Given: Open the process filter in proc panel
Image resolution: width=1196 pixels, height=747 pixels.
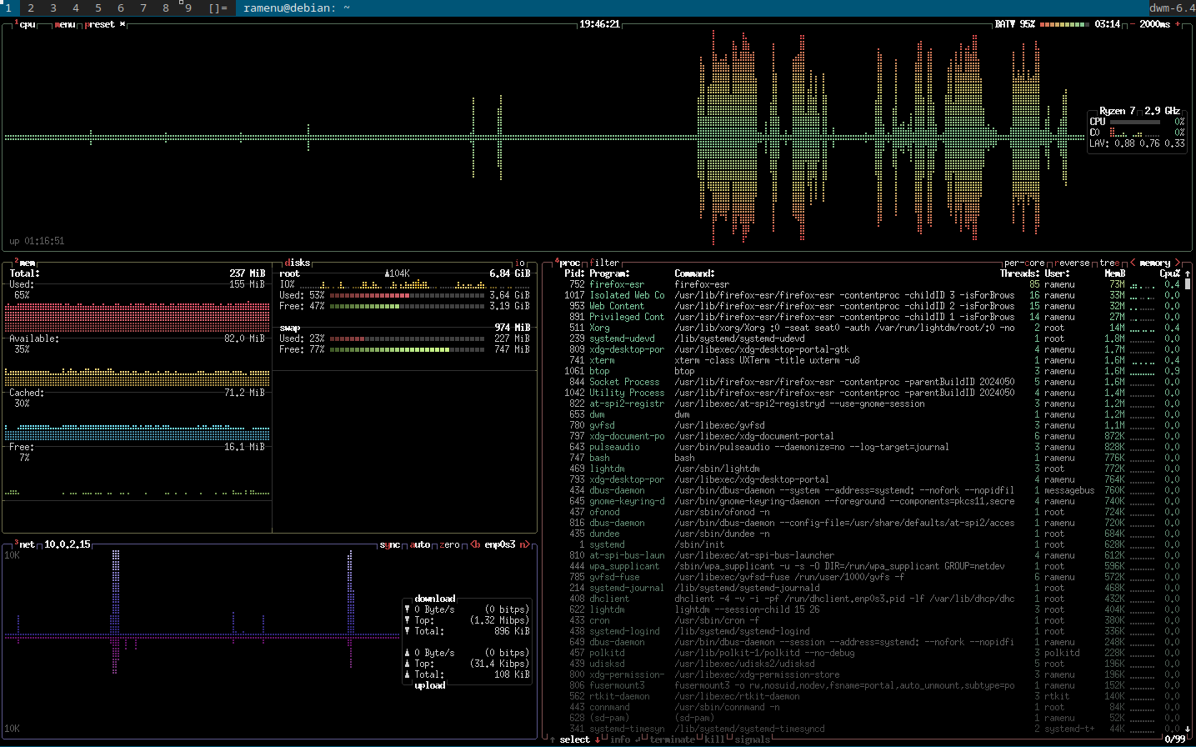Looking at the screenshot, I should tap(604, 263).
